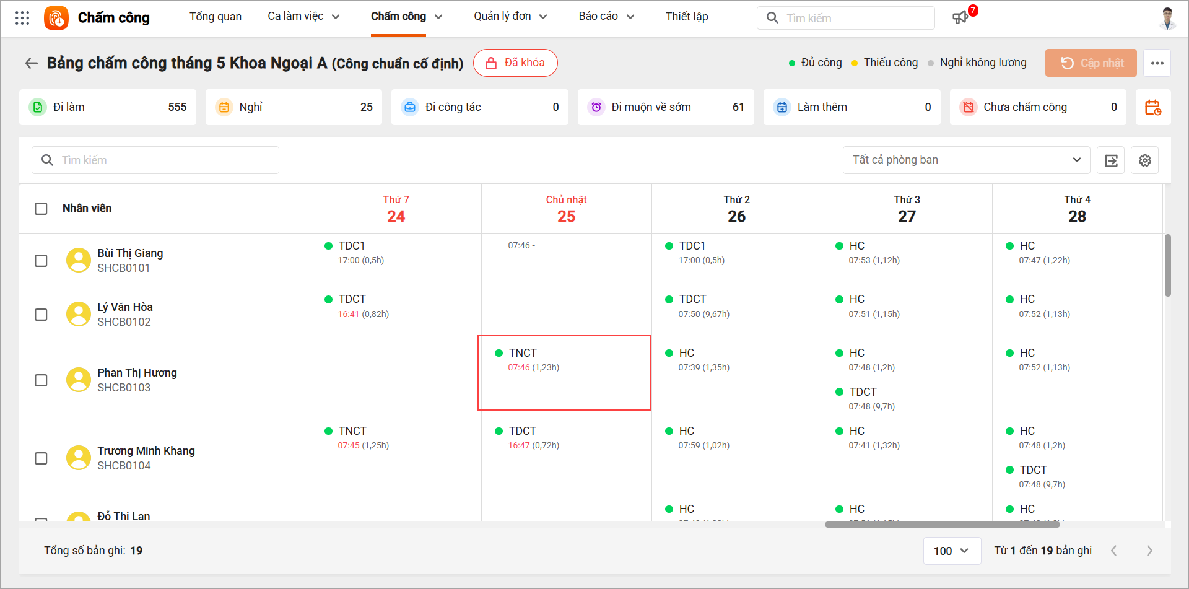Image resolution: width=1189 pixels, height=589 pixels.
Task: Open the 100 records per page dropdown
Action: click(952, 551)
